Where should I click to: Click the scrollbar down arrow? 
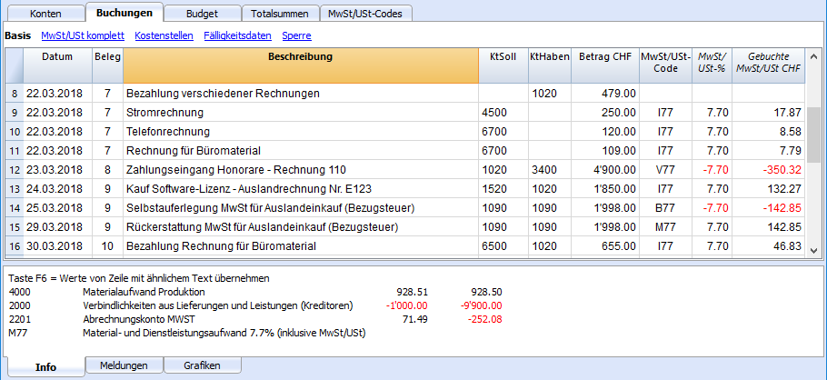tap(813, 247)
